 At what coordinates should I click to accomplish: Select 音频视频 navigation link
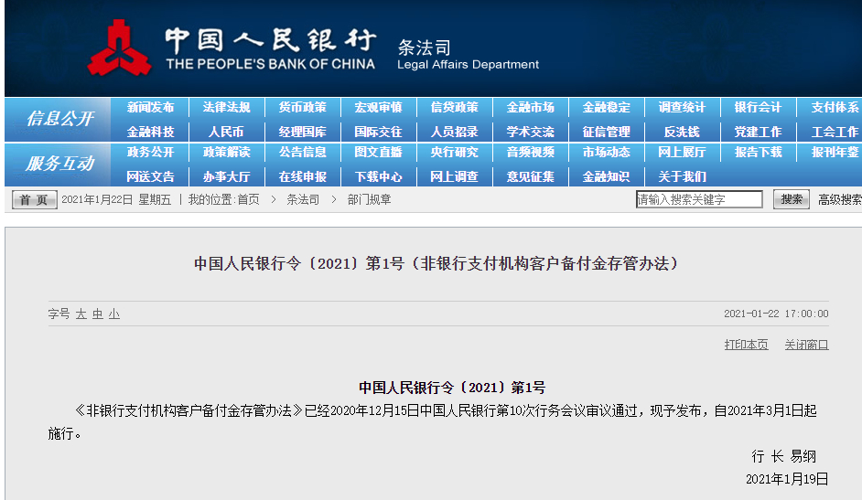[530, 152]
